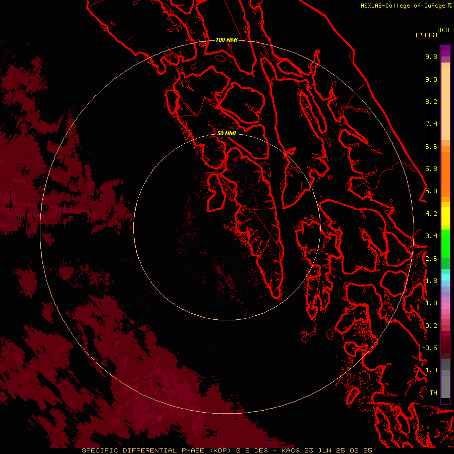This screenshot has width=454, height=454.
Task: Click the gray bottom segment of color bar
Action: [445, 386]
